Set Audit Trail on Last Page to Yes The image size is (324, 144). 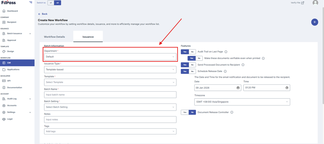(x=185, y=52)
